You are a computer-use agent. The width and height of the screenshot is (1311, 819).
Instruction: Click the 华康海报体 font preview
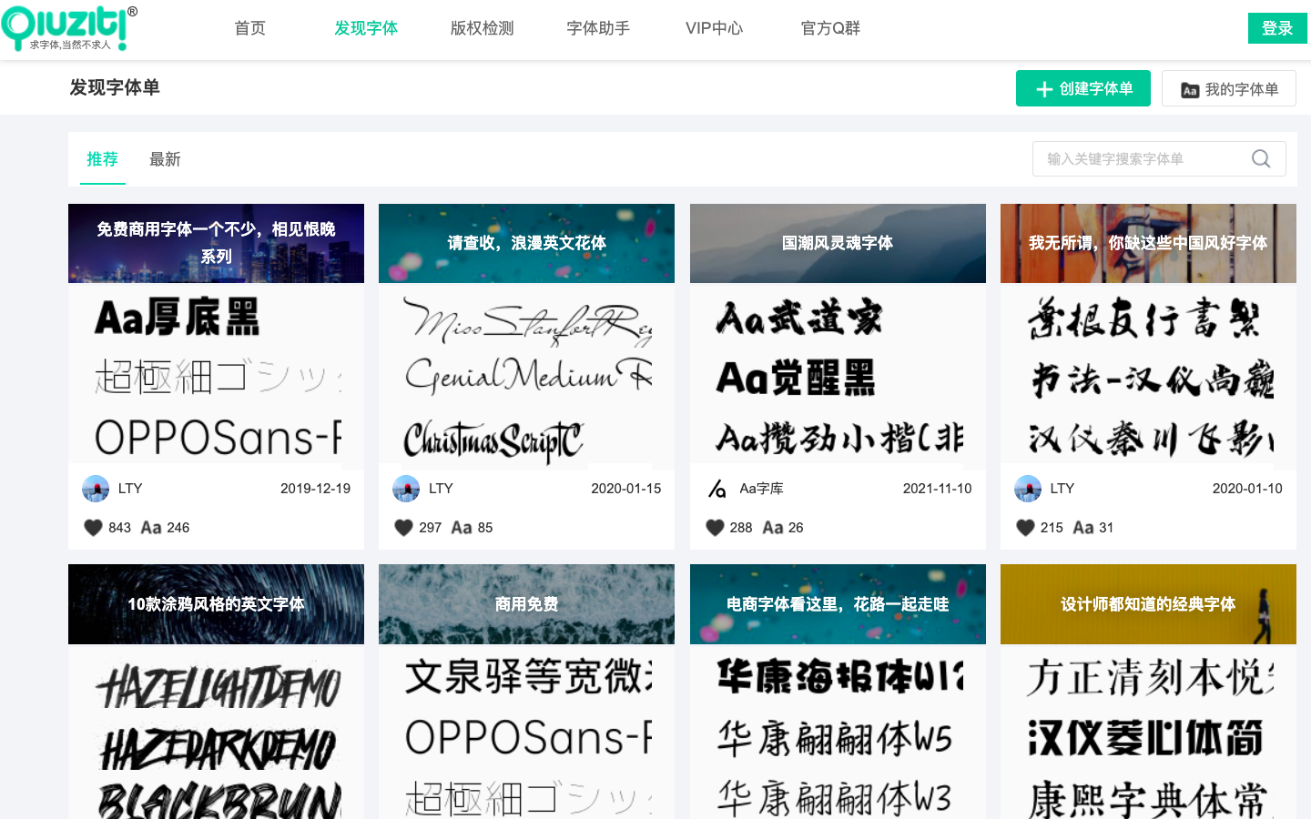pos(839,677)
